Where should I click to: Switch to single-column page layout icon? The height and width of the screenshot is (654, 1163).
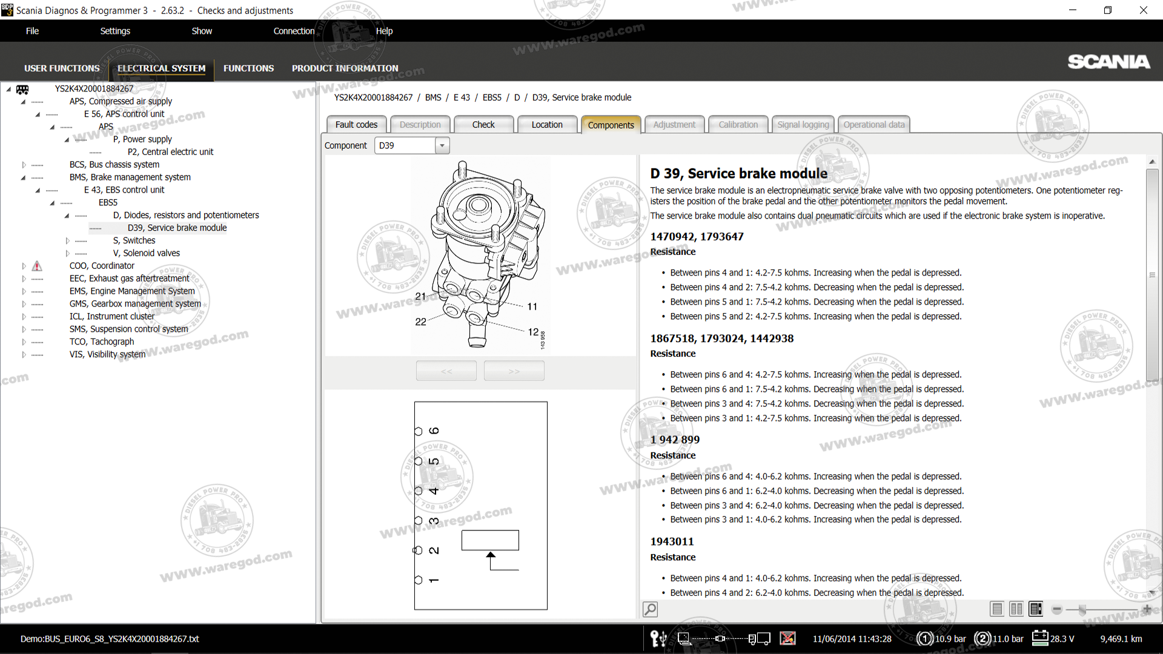click(x=997, y=609)
